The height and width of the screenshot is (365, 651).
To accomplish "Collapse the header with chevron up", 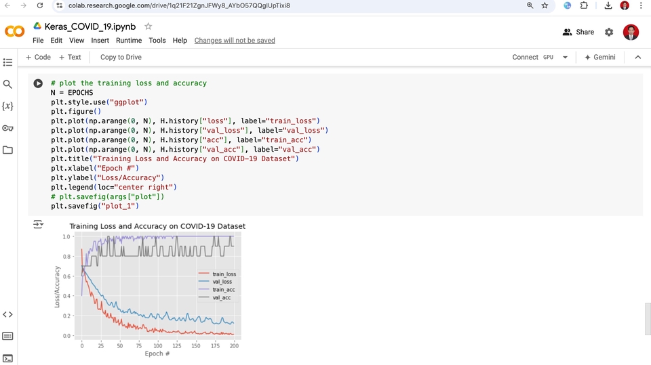I will pos(637,58).
